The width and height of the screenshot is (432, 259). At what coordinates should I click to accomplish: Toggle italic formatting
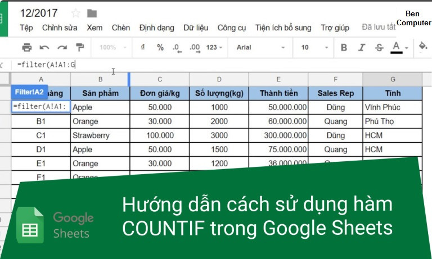(x=362, y=47)
